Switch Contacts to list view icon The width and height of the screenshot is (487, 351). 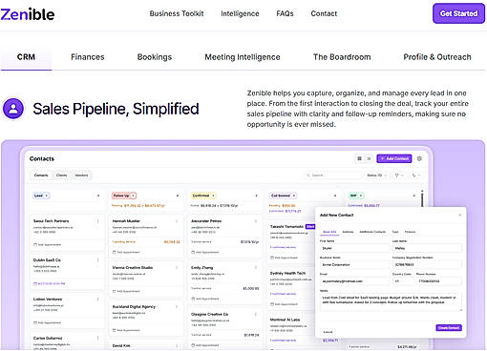coord(369,158)
